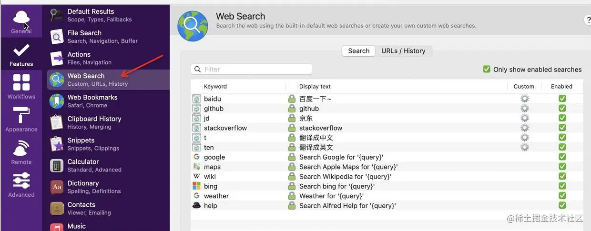
Task: Click the Bing icon in the bing row
Action: 196,186
